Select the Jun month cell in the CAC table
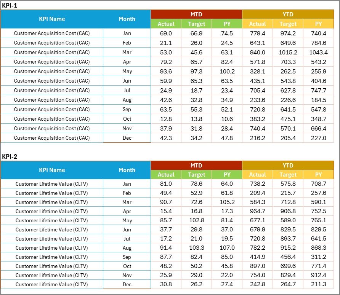Screen dimensions: 340x295 pyautogui.click(x=127, y=81)
